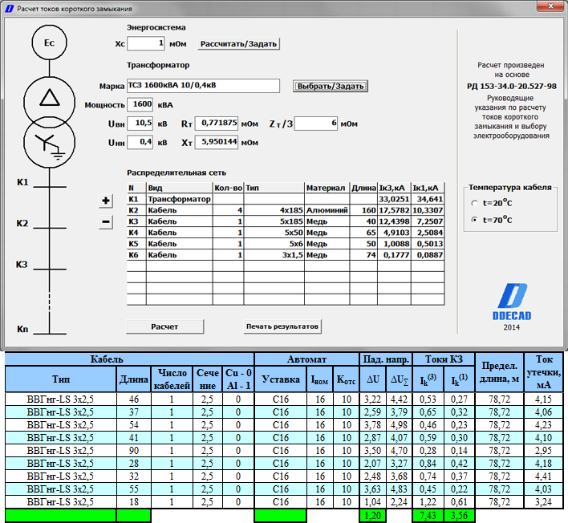Click the grounded wye winding transformer symbol
This screenshot has width=568, height=523.
[49, 140]
